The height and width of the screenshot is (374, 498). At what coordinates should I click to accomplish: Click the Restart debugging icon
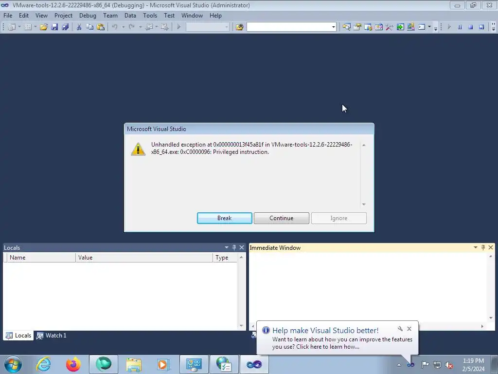(x=481, y=27)
